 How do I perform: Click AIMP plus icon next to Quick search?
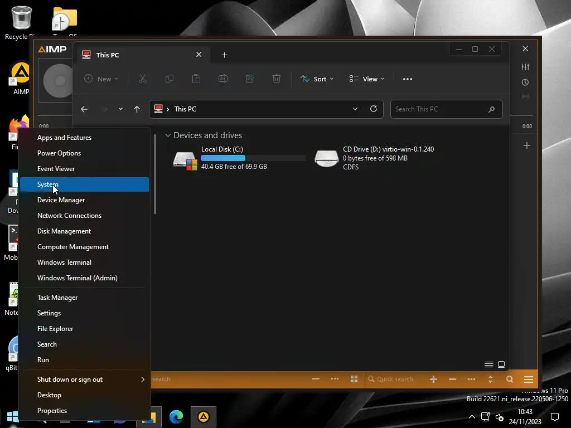pos(433,379)
